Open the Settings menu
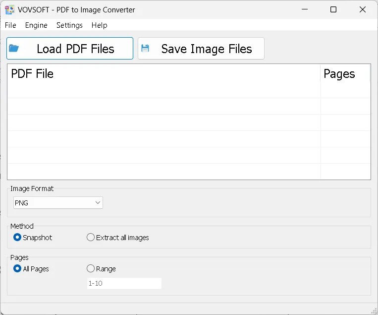The height and width of the screenshot is (315, 378). point(69,25)
